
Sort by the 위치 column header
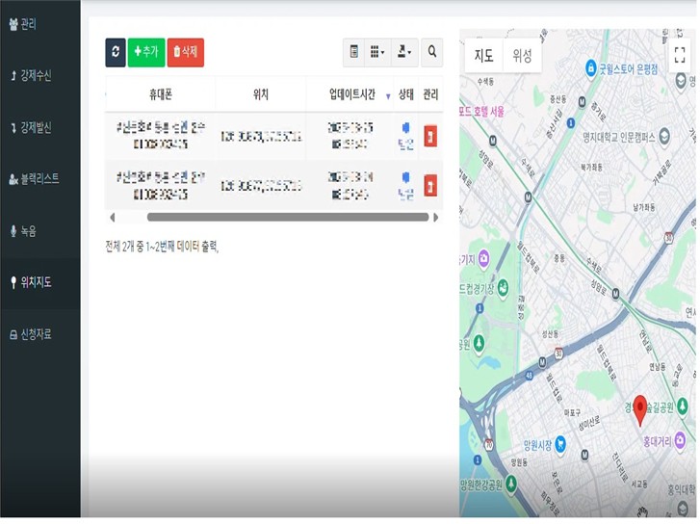(x=261, y=94)
